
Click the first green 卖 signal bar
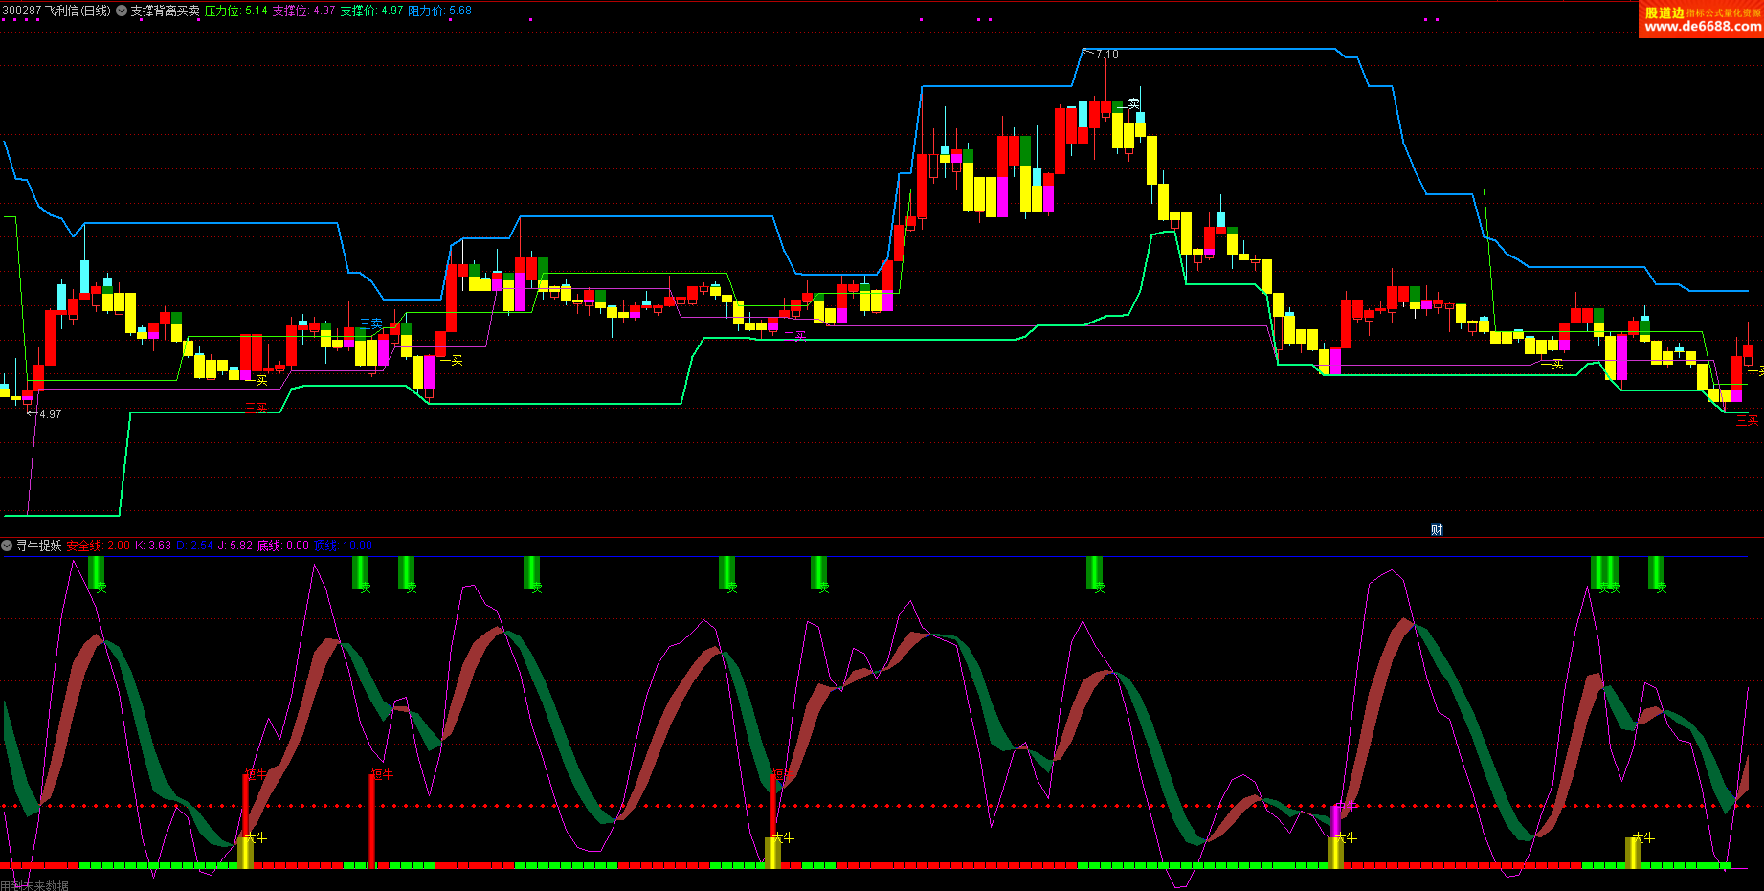pyautogui.click(x=96, y=572)
